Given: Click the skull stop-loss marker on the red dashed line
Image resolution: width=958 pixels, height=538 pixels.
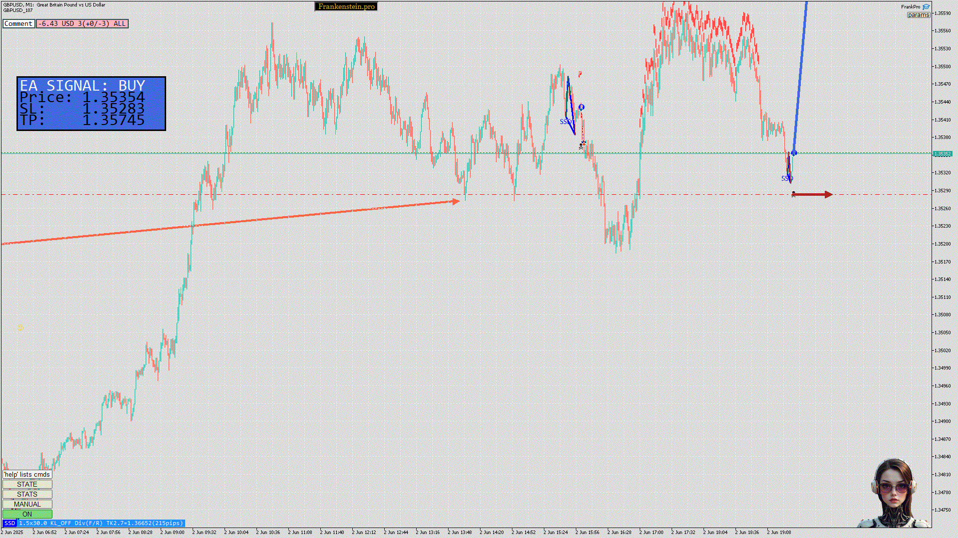Looking at the screenshot, I should [x=793, y=194].
